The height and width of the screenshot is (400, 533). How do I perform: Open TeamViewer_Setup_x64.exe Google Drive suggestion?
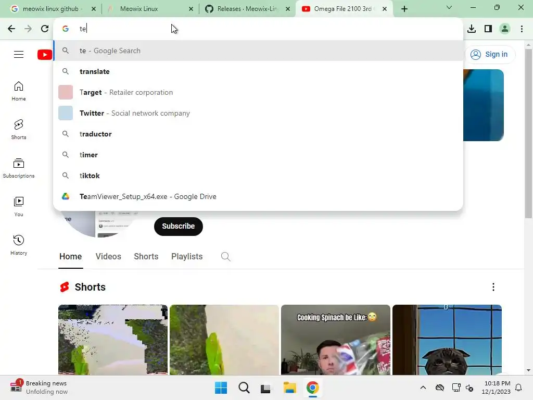click(x=258, y=196)
